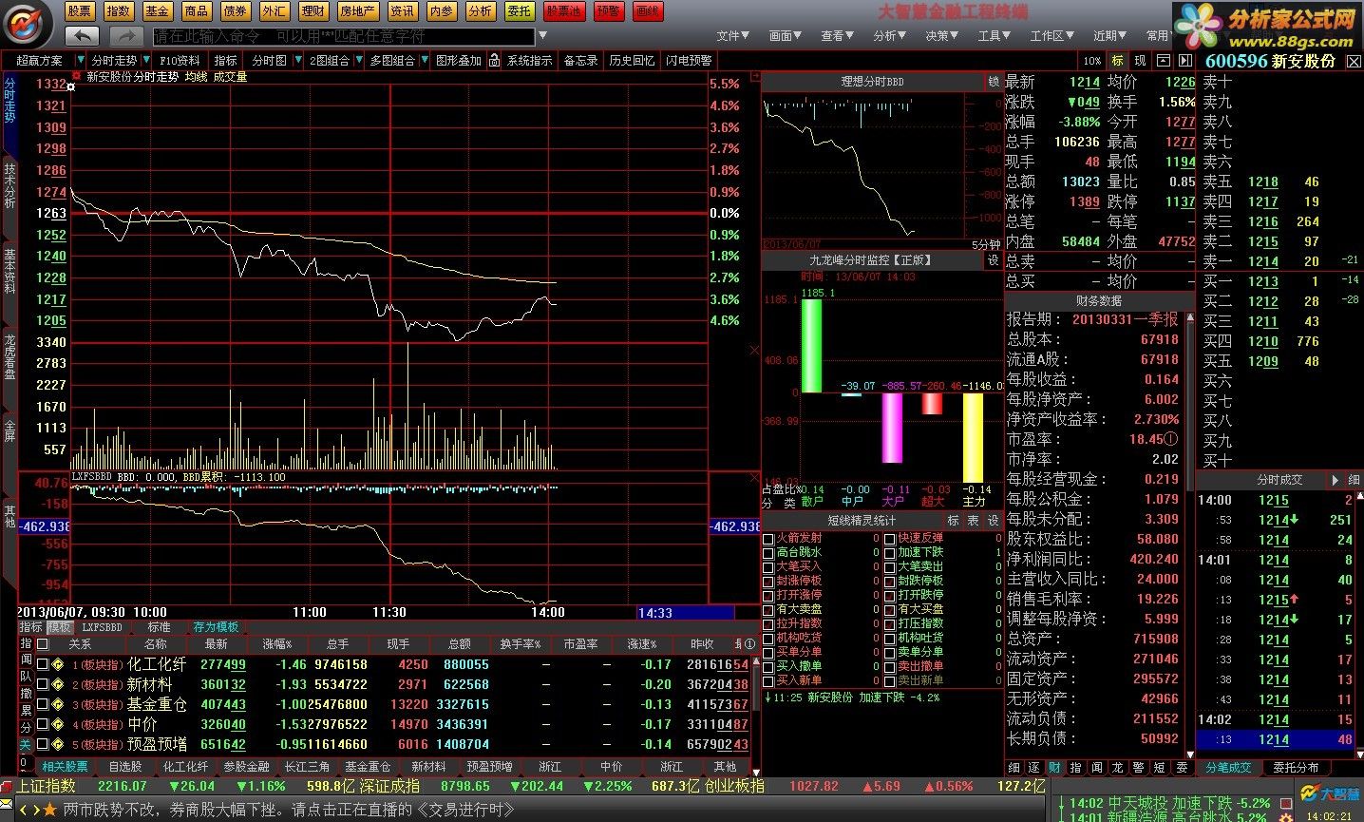Click the 锁 lock button on 理想分时BBD panel

point(994,82)
